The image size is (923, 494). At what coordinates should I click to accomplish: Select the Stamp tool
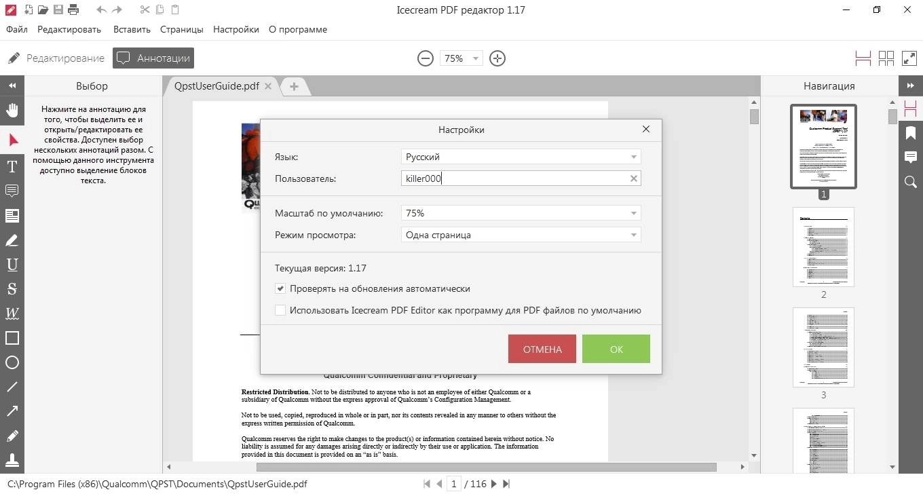pyautogui.click(x=12, y=461)
